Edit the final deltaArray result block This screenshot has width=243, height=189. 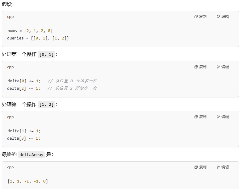coord(223,167)
